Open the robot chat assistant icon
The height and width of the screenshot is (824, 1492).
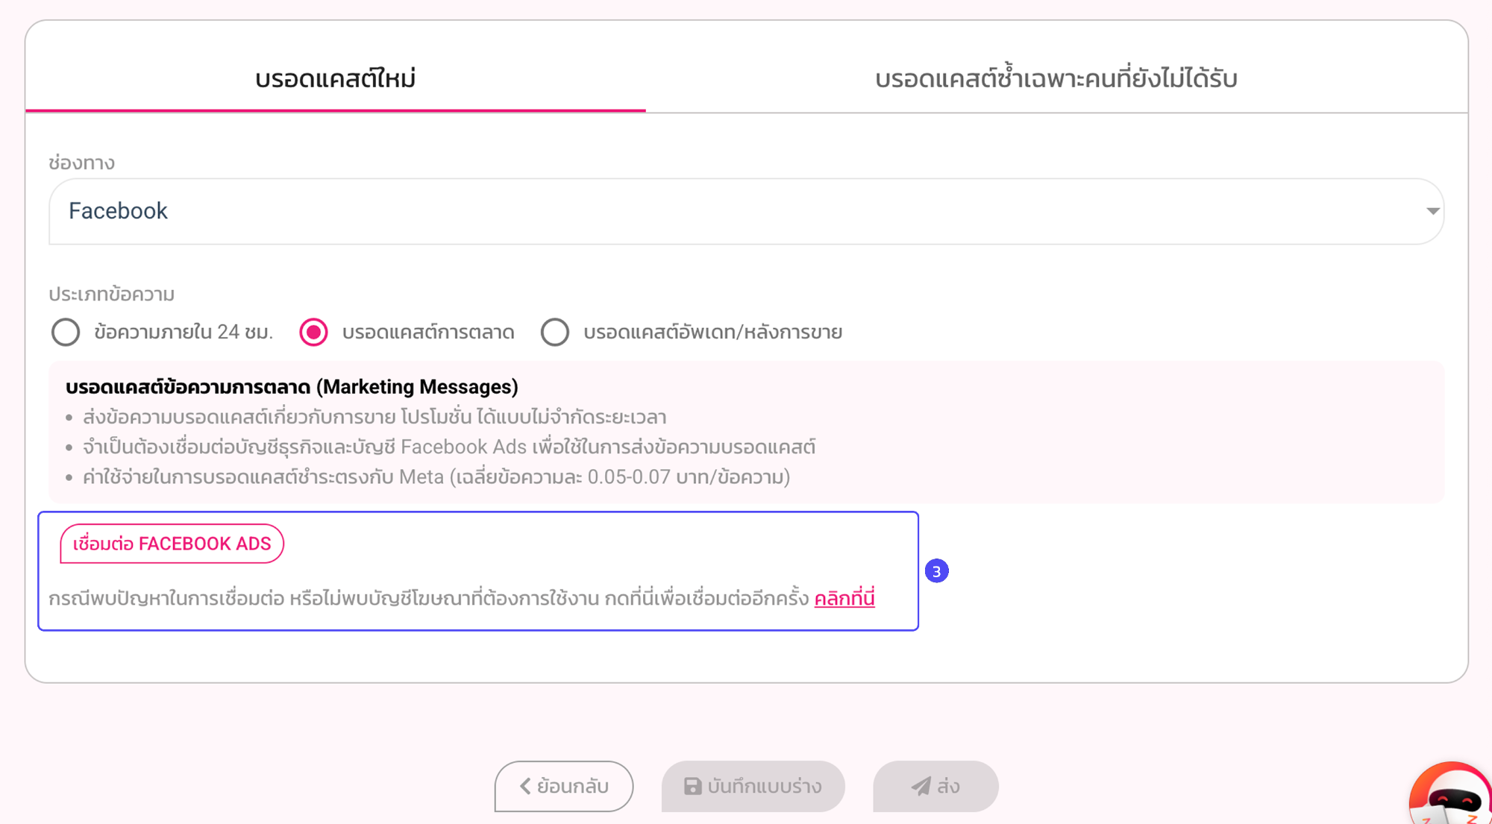[1451, 794]
